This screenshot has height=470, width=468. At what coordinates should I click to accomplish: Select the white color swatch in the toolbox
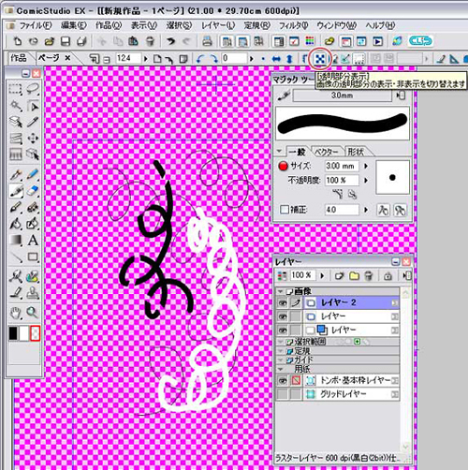click(x=24, y=333)
